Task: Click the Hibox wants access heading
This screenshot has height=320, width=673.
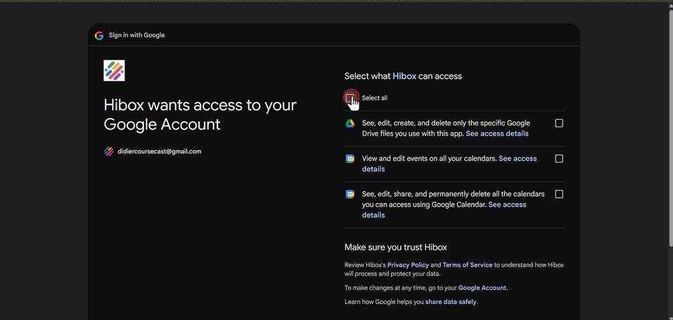Action: [200, 115]
